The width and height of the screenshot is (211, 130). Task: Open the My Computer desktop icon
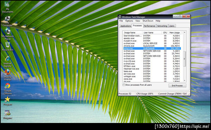coord(7,21)
